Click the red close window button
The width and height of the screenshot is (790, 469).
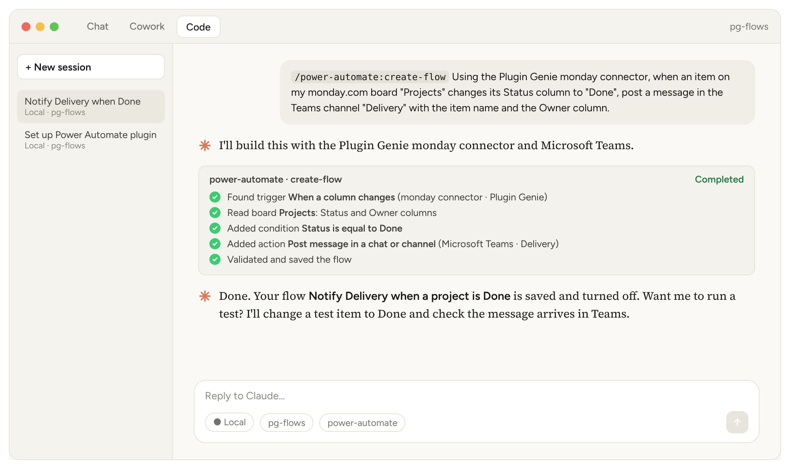pos(26,27)
